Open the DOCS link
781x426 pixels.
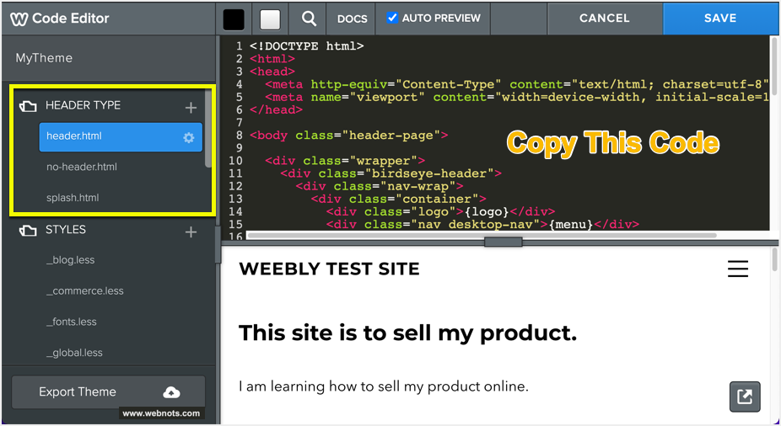352,19
